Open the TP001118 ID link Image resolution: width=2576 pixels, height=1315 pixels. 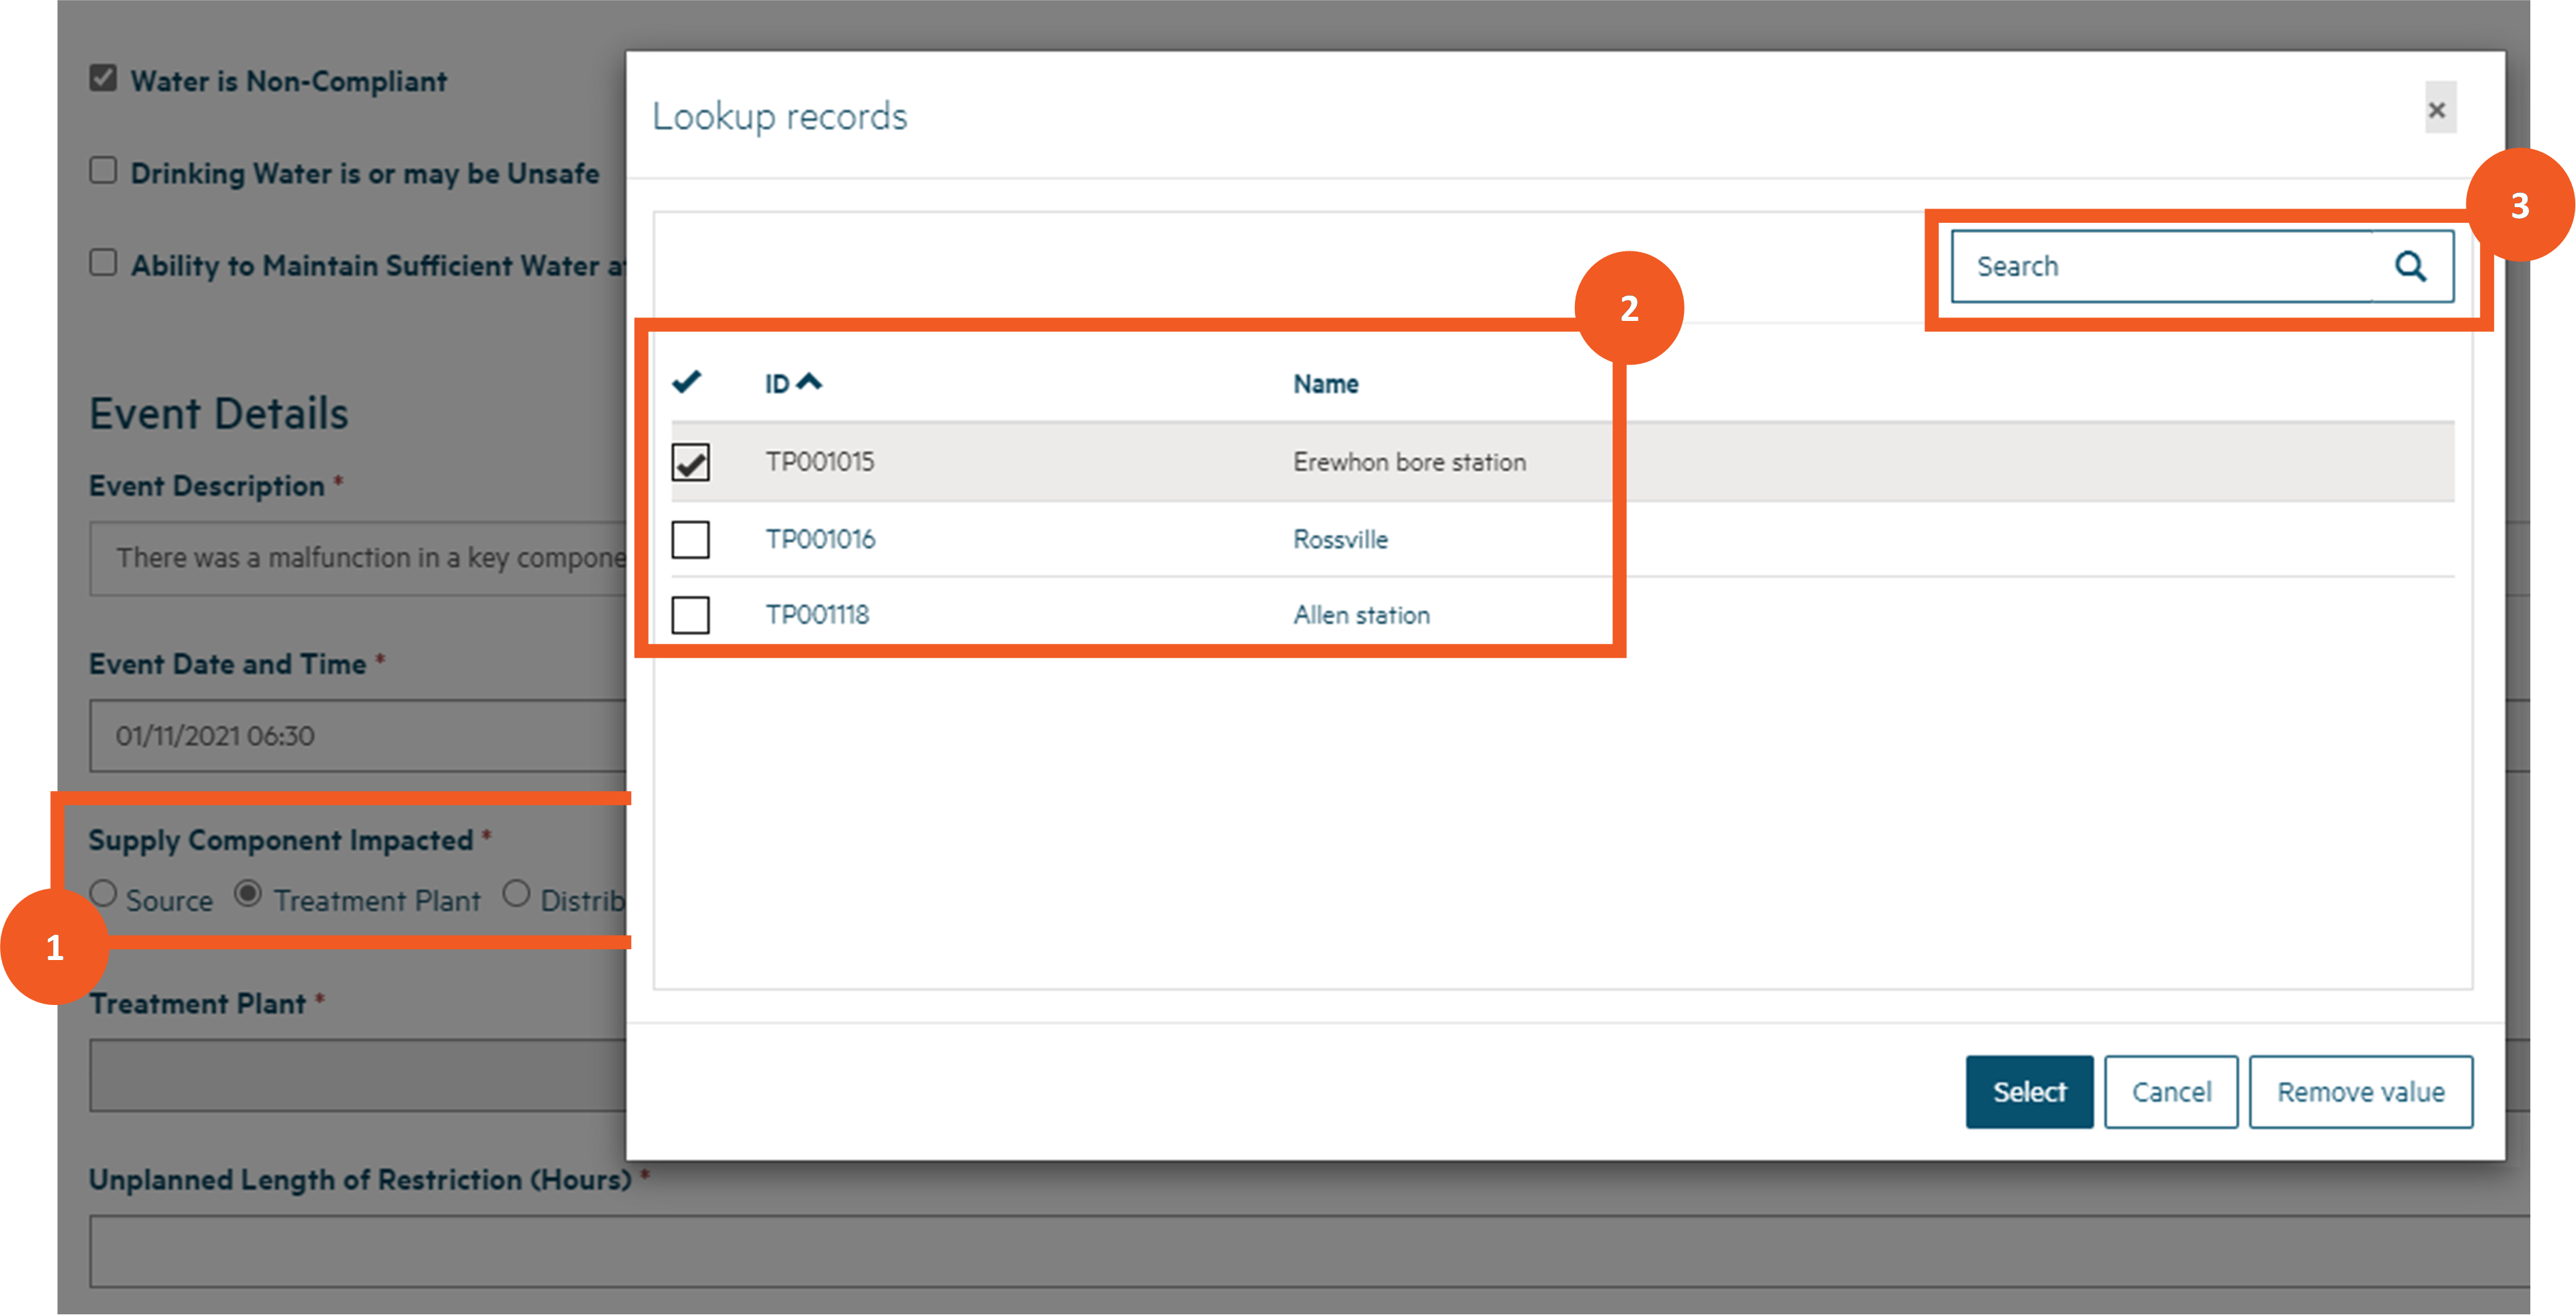(817, 615)
